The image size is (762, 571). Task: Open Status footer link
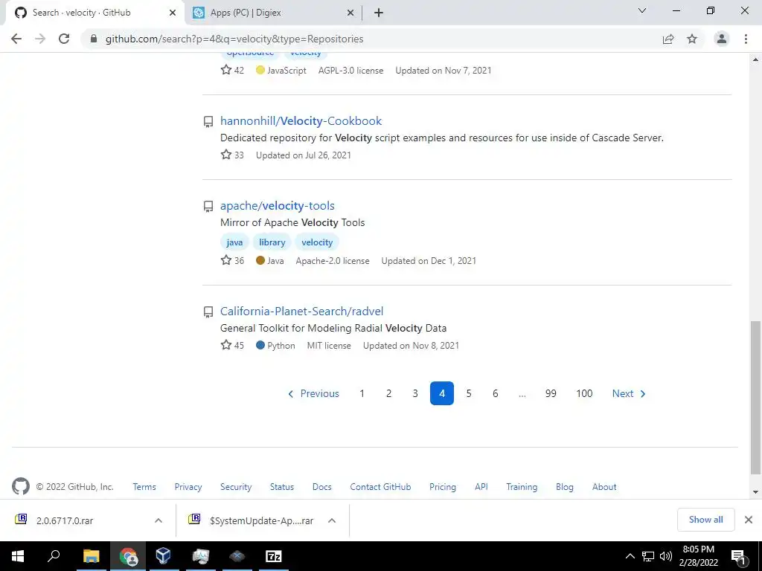click(x=282, y=486)
